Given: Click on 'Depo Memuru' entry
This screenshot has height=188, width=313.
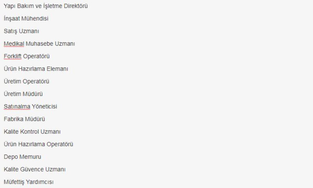Looking at the screenshot, I should click(x=21, y=157).
